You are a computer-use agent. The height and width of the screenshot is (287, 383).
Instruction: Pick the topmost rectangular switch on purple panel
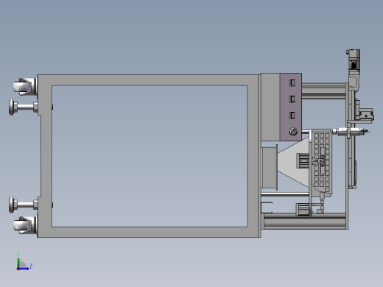click(x=292, y=82)
